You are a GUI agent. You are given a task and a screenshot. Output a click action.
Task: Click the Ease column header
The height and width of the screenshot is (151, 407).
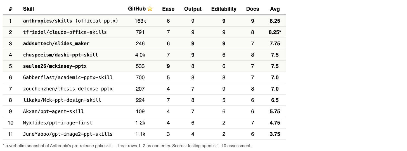pos(168,9)
